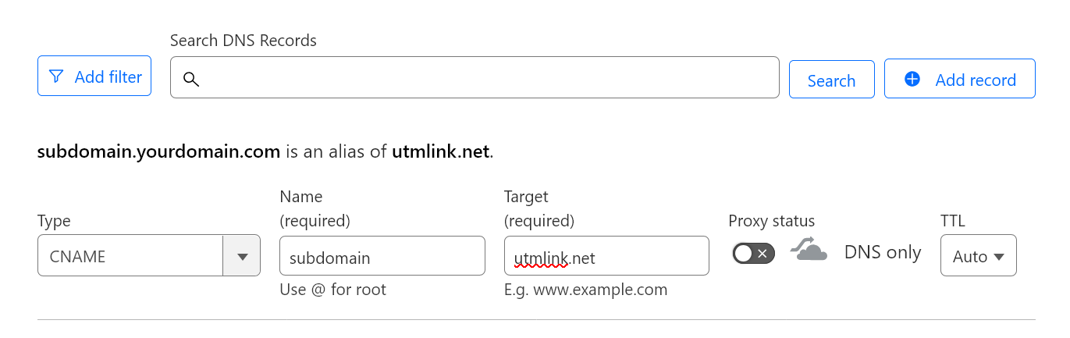Click the Target field containing utmlink.net

(606, 256)
